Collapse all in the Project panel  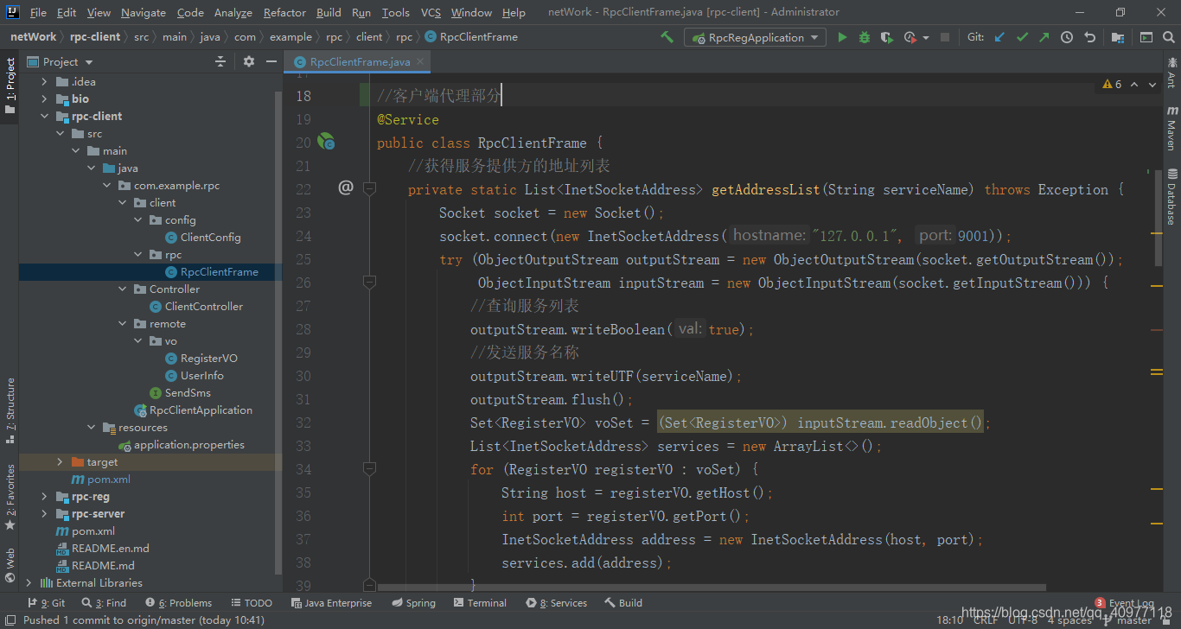click(220, 61)
